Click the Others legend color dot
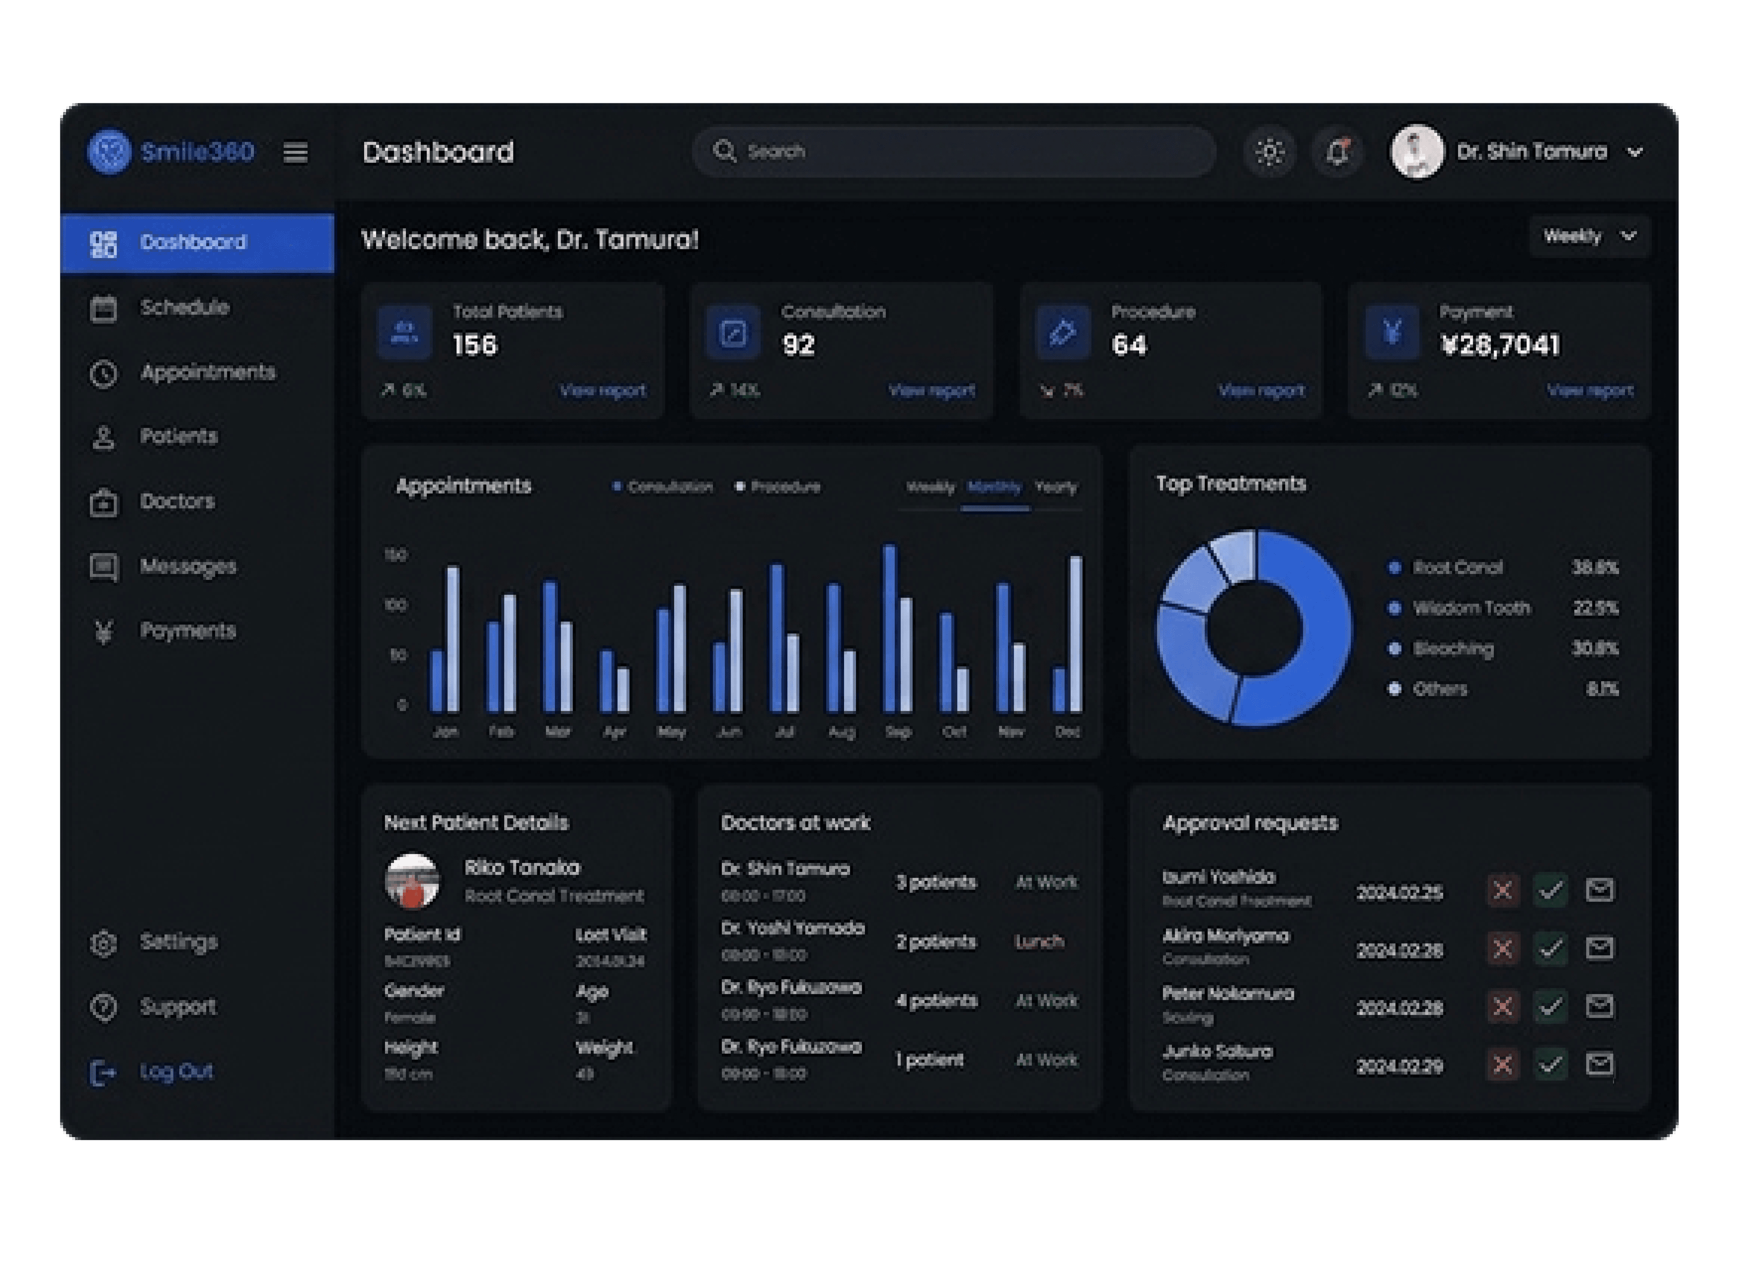Image resolution: width=1753 pixels, height=1276 pixels. coord(1395,690)
